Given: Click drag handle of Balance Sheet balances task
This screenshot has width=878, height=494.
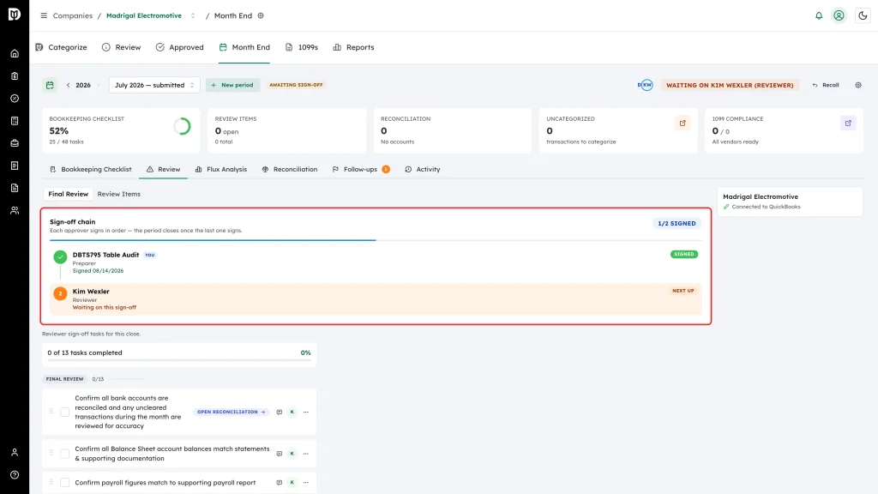Looking at the screenshot, I should pyautogui.click(x=51, y=453).
